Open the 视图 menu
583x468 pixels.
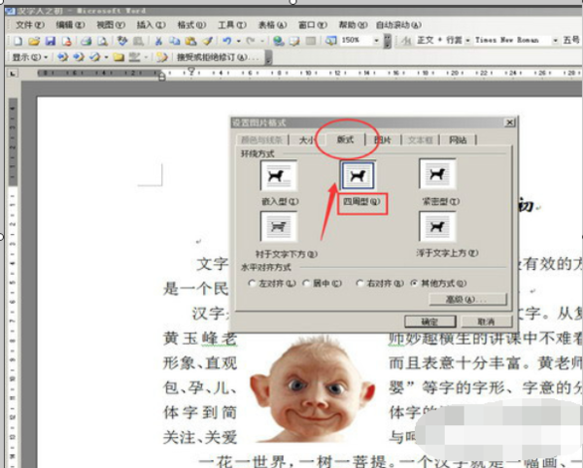click(111, 25)
